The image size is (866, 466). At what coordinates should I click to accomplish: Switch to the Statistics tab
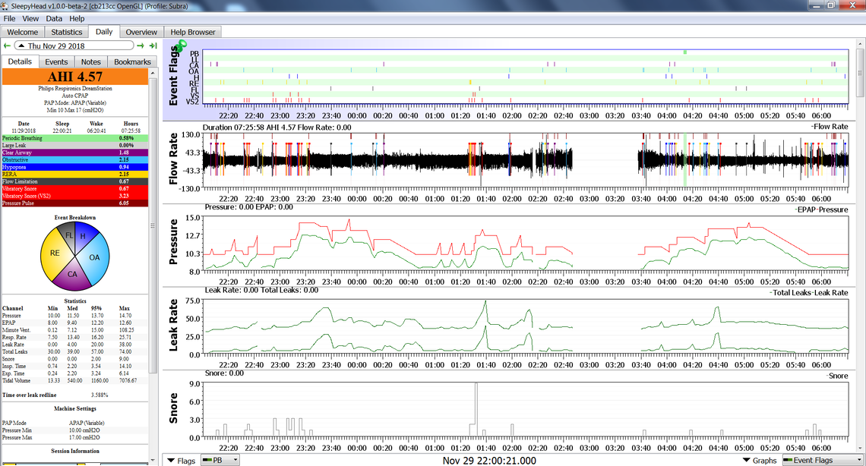[x=66, y=32]
